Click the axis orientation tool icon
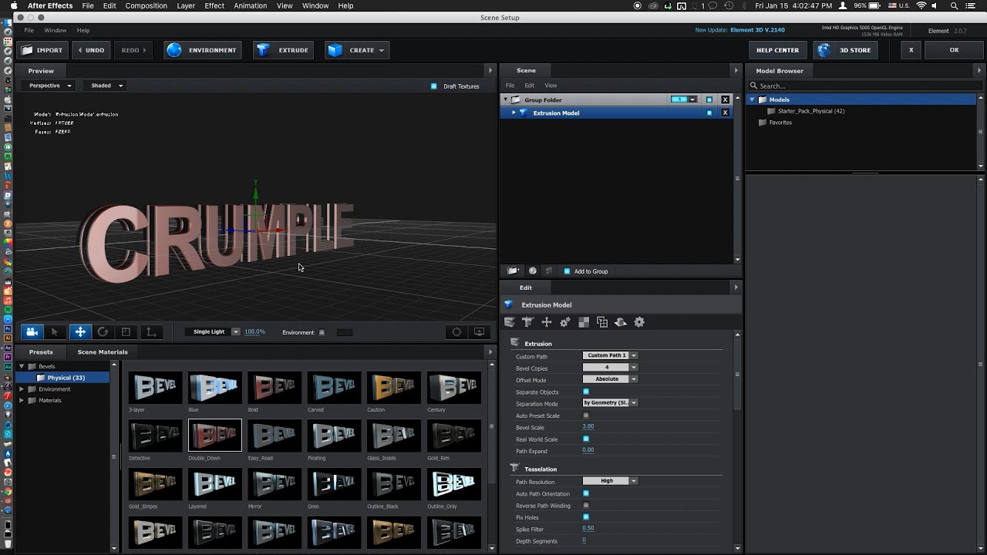The image size is (987, 555). (x=151, y=332)
